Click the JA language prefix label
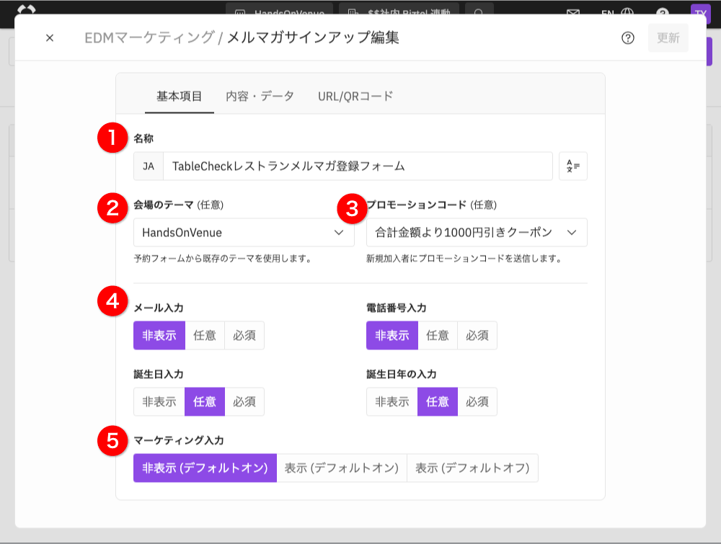The width and height of the screenshot is (721, 544). 148,166
